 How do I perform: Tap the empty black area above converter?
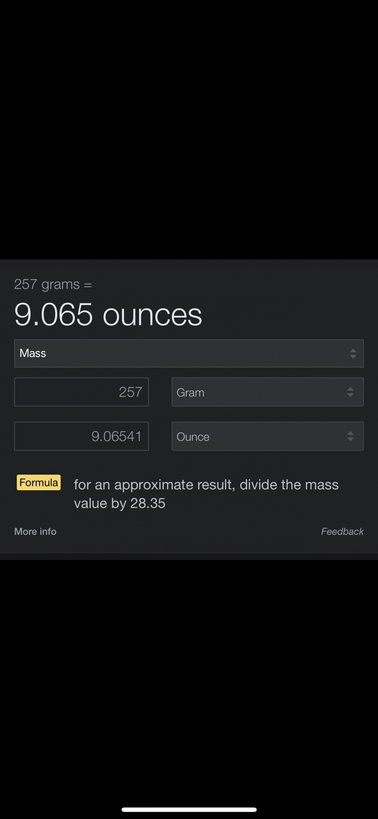[x=189, y=128]
